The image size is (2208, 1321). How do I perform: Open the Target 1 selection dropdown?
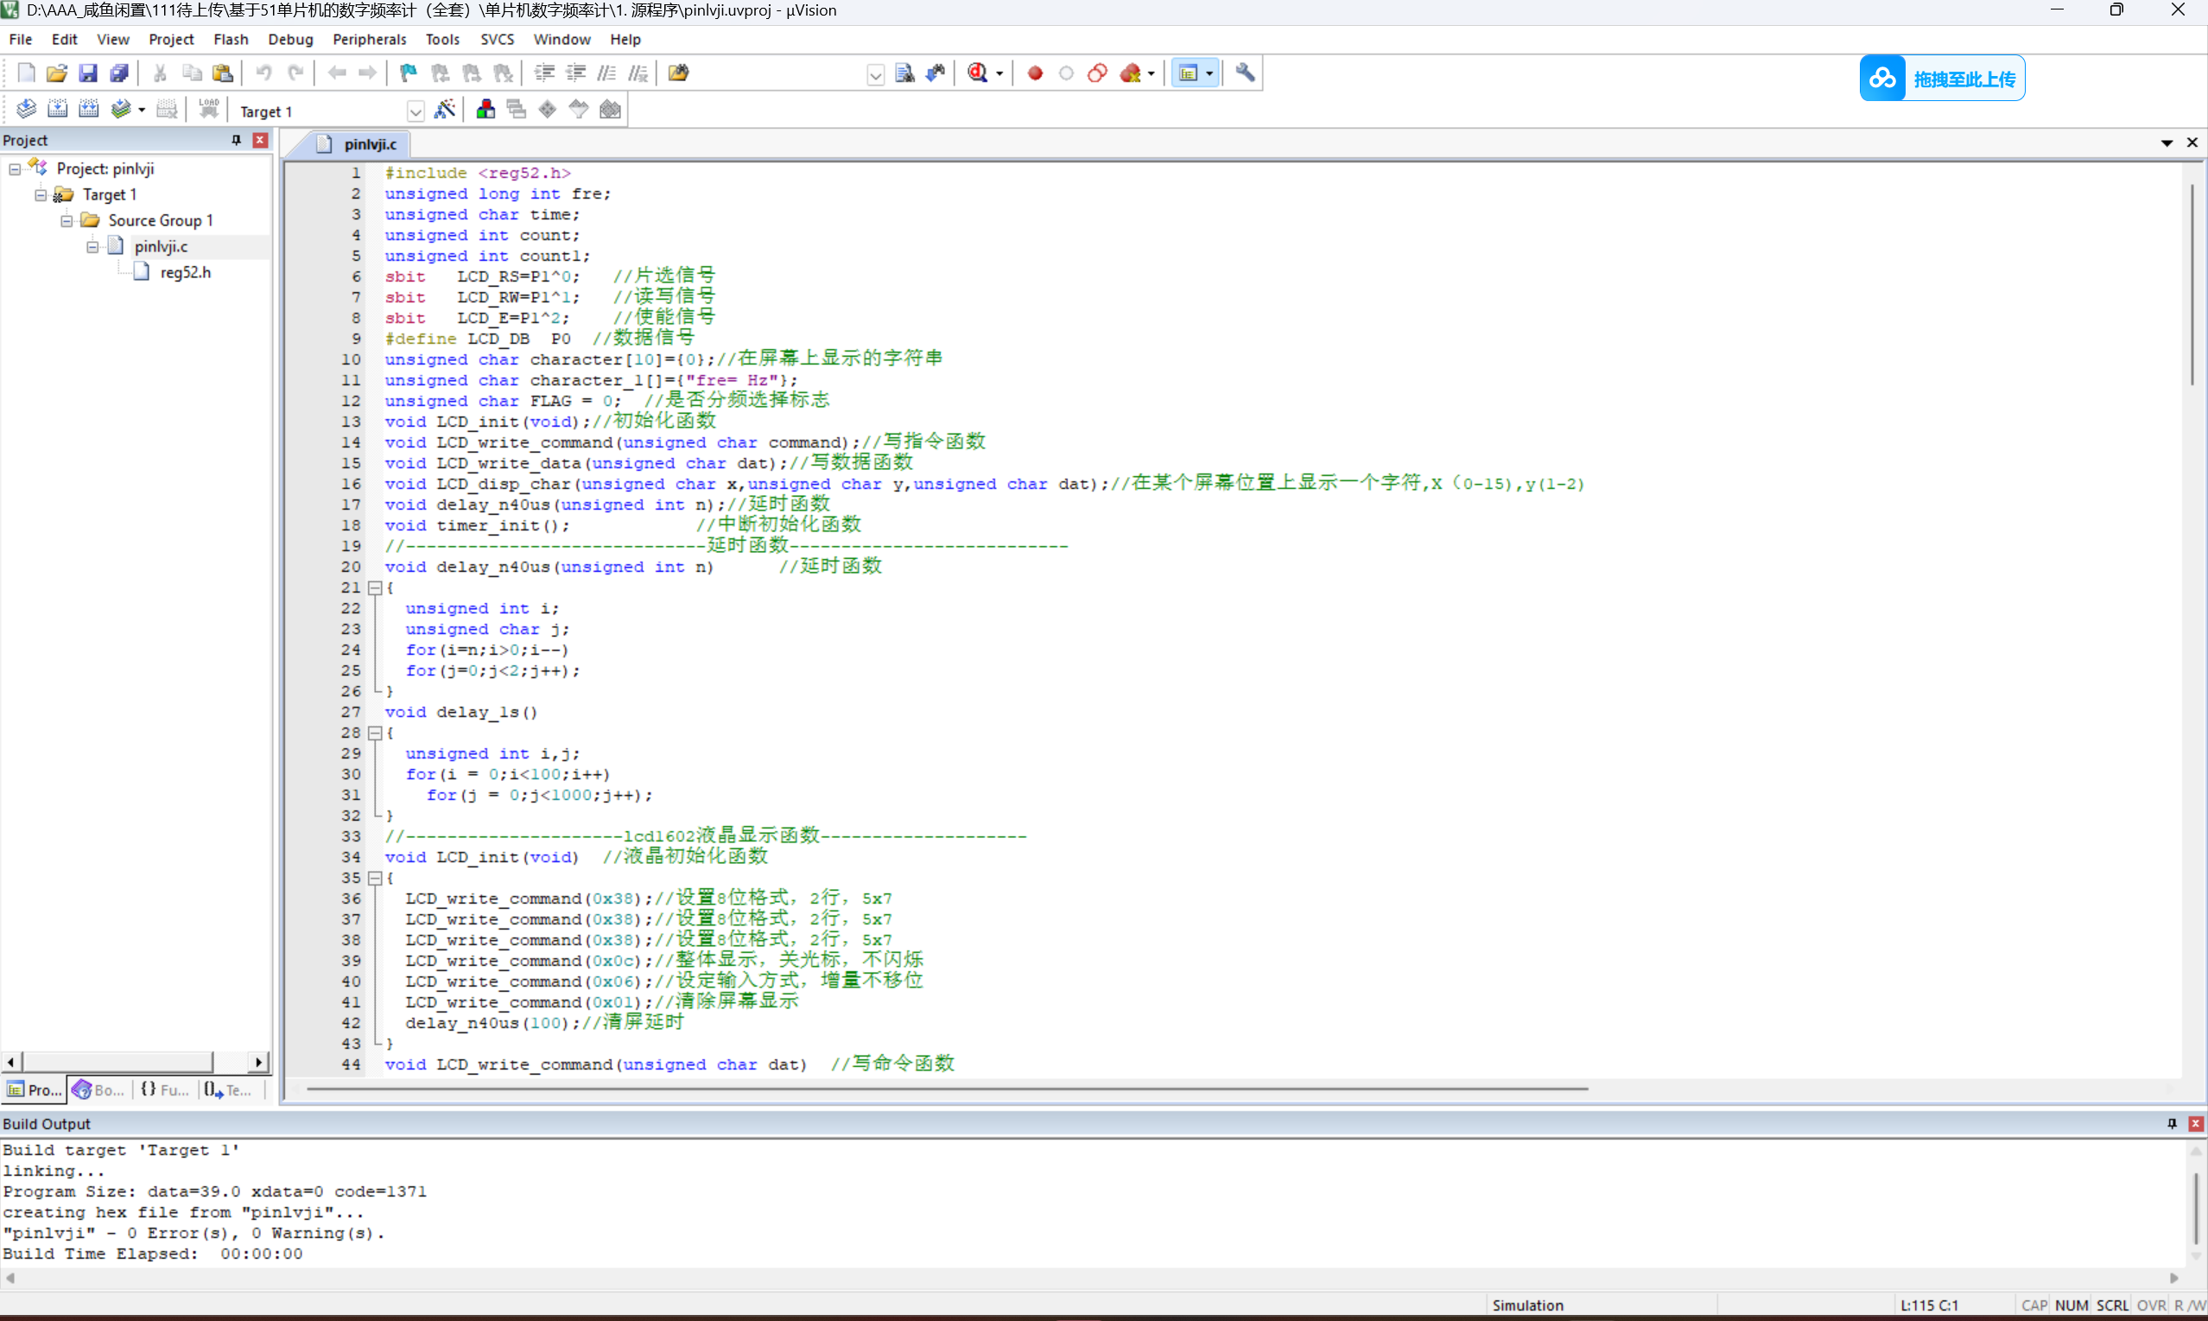pyautogui.click(x=415, y=111)
